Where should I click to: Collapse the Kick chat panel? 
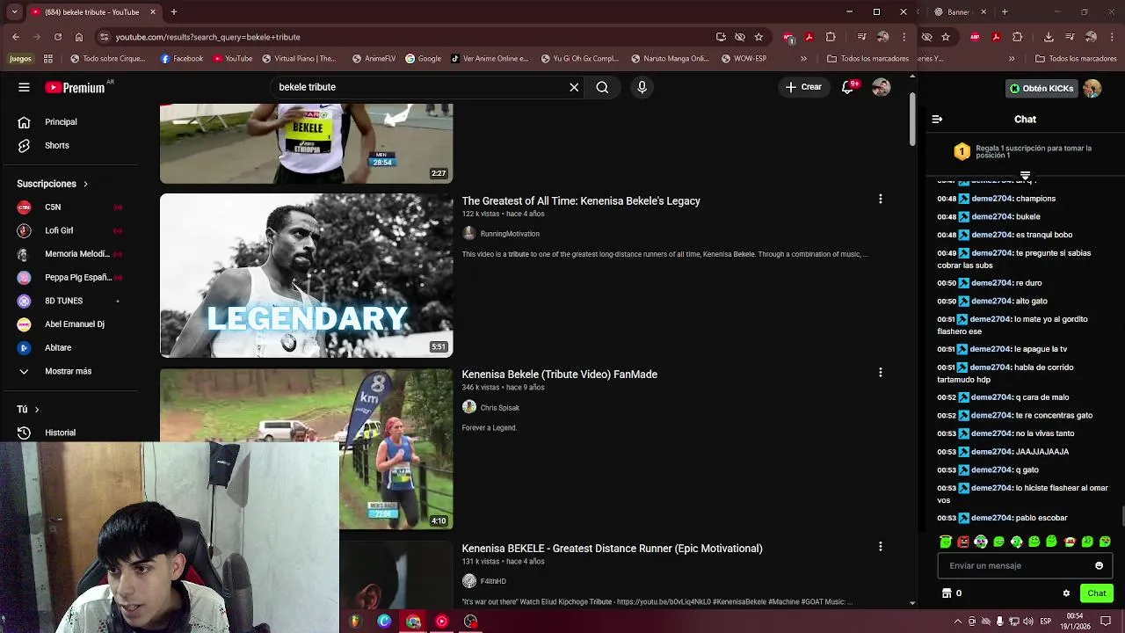click(937, 120)
